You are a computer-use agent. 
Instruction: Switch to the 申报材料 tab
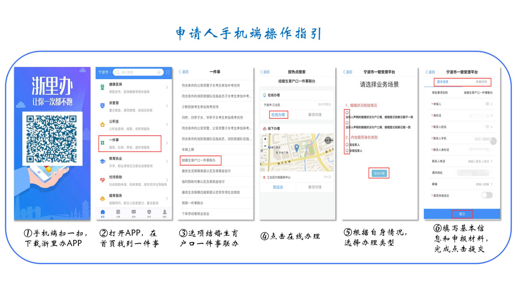coord(481,82)
